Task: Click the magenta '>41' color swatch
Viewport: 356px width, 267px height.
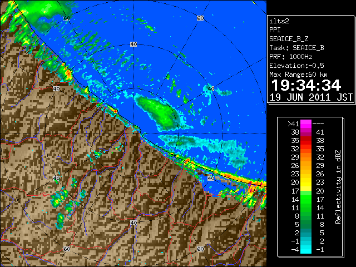Action: (x=306, y=124)
